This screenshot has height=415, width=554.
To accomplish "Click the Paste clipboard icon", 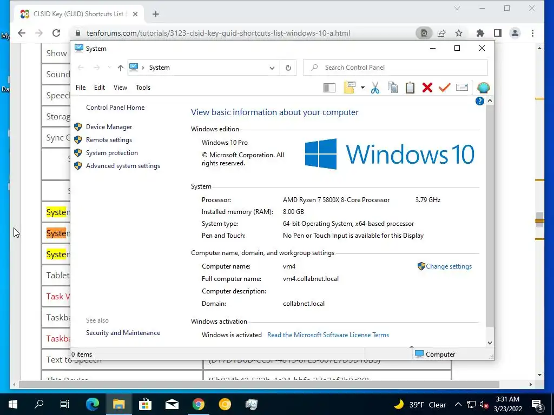I will [x=410, y=88].
